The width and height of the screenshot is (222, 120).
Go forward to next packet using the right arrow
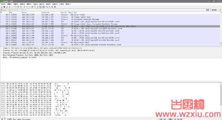[x=30, y=7]
